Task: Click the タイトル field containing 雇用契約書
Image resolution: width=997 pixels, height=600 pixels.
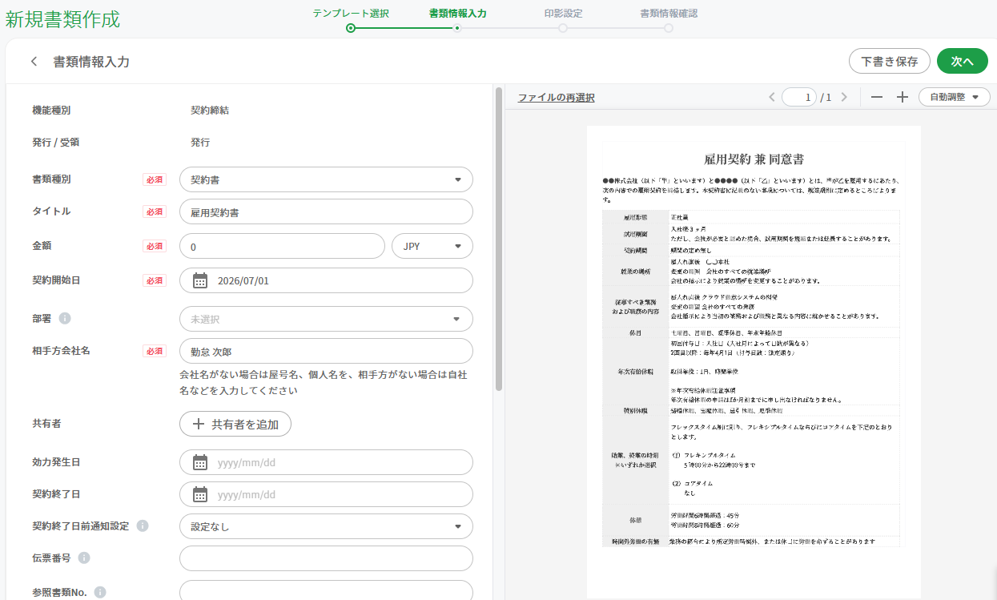Action: click(x=326, y=212)
